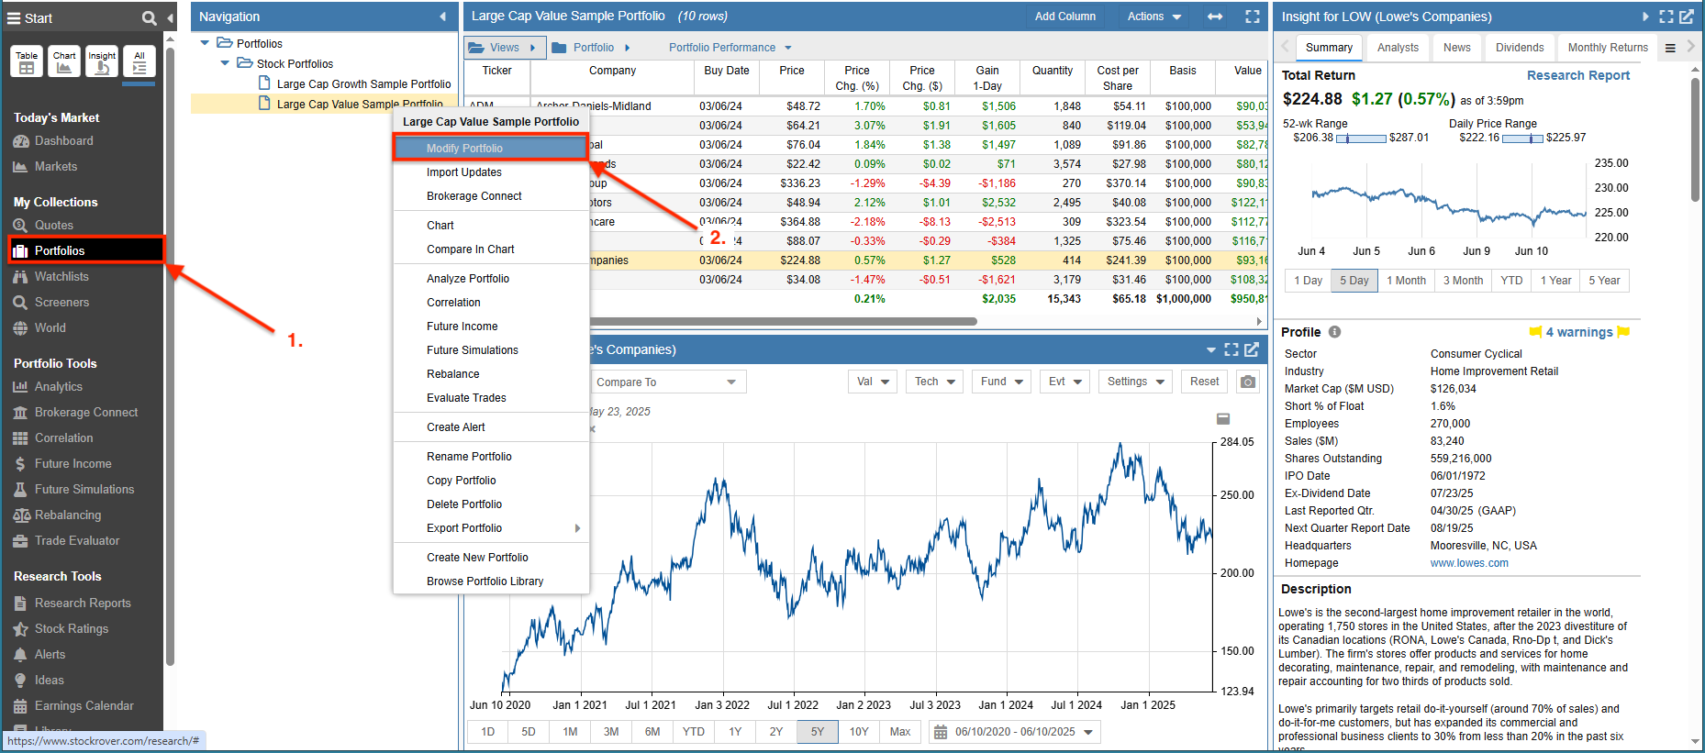Screen dimensions: 1705x753
Task: Pop out the Insight panel
Action: pos(1687,17)
